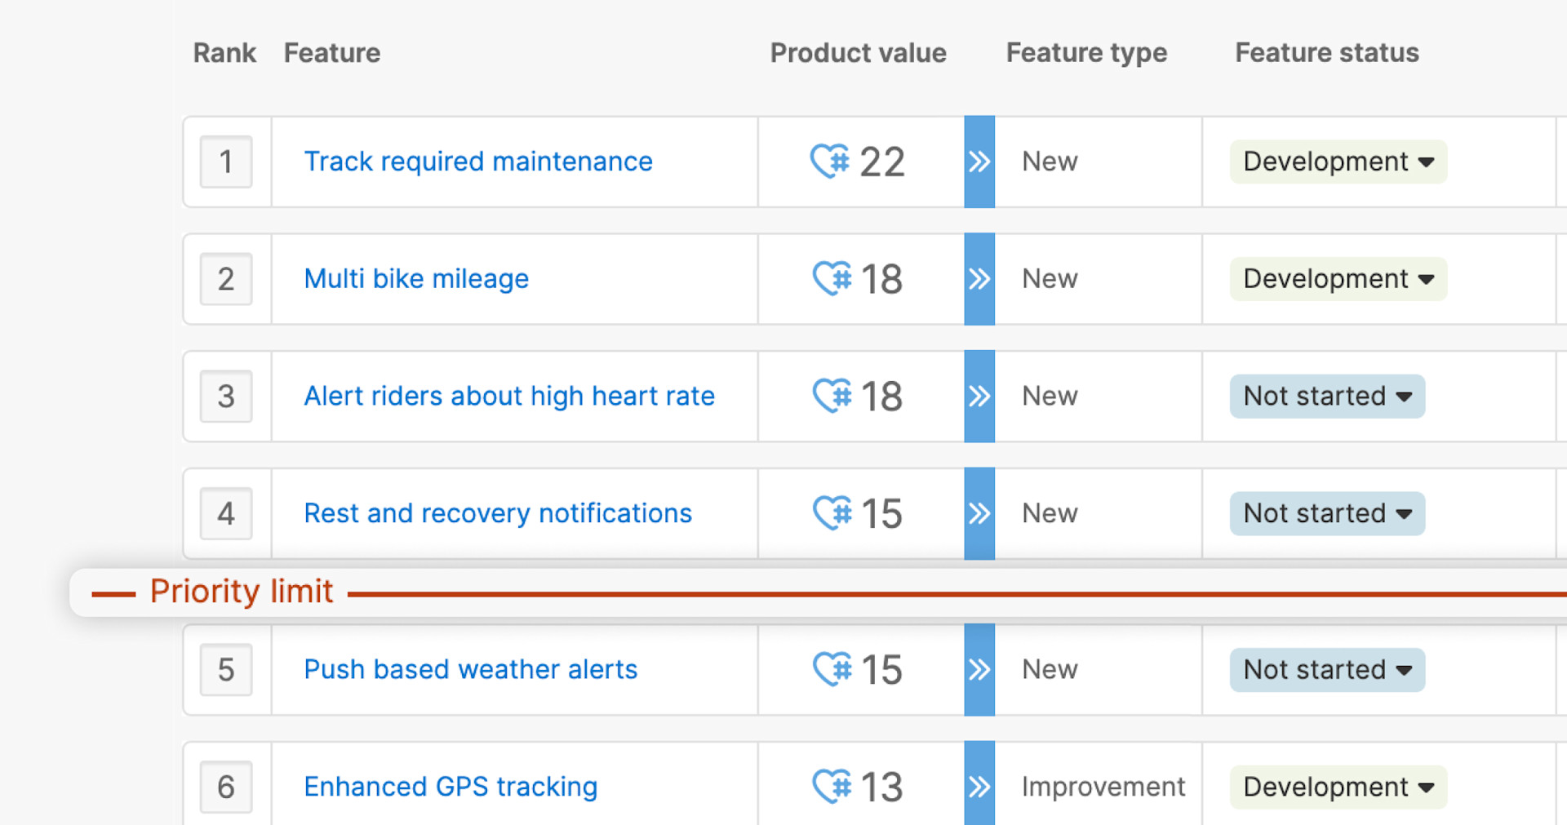Click the New type in Push based weather row
Viewport: 1567px width, 825px height.
tap(1050, 670)
